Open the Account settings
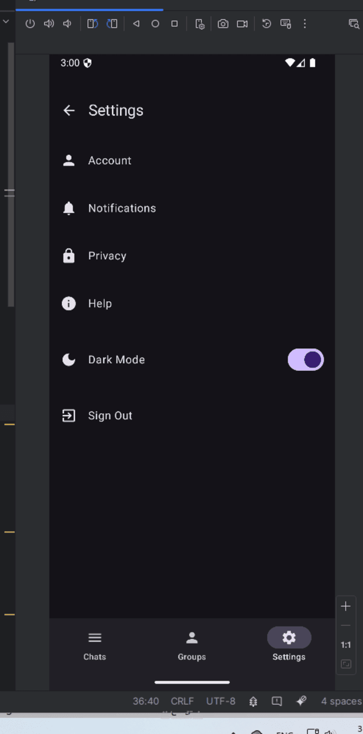This screenshot has width=363, height=734. (110, 161)
